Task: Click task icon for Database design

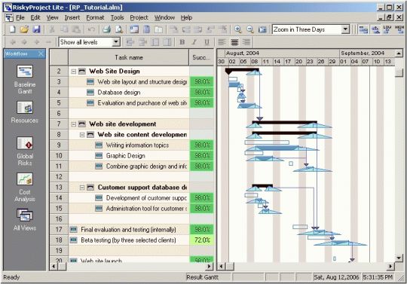Action: click(90, 92)
